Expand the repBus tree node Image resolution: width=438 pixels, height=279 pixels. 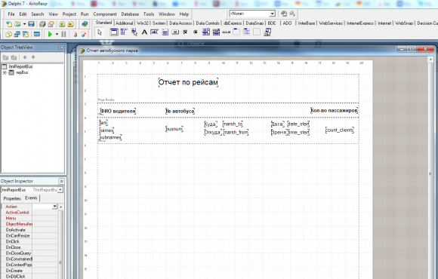tap(5, 72)
